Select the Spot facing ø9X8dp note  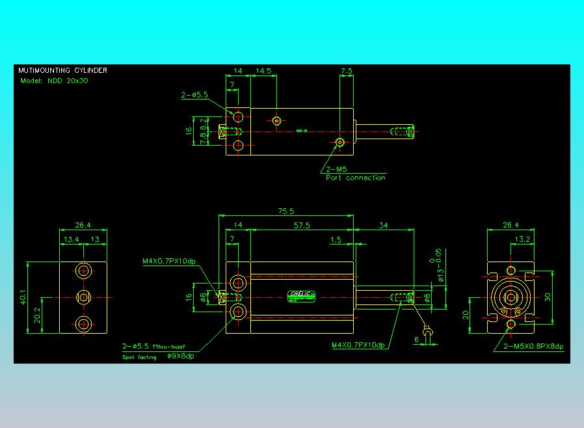tap(158, 356)
